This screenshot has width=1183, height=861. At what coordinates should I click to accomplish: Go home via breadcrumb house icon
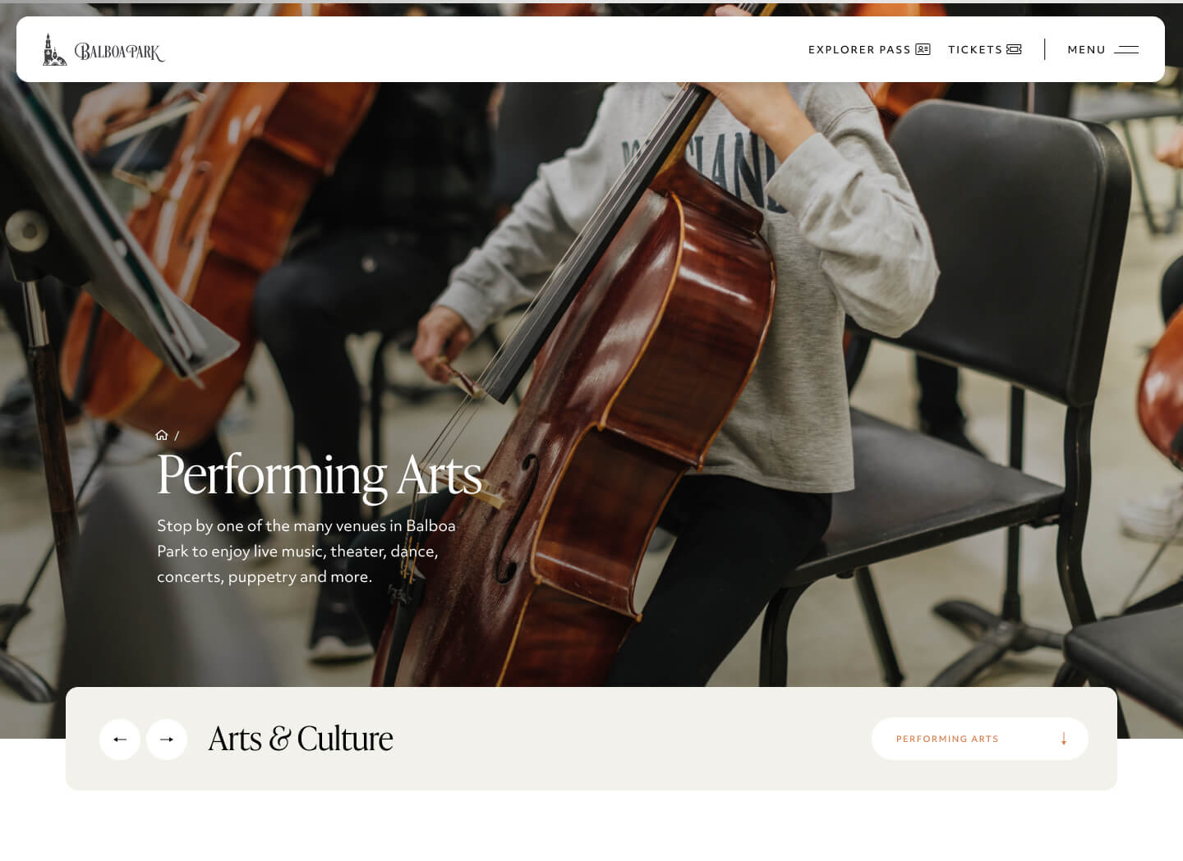click(162, 435)
